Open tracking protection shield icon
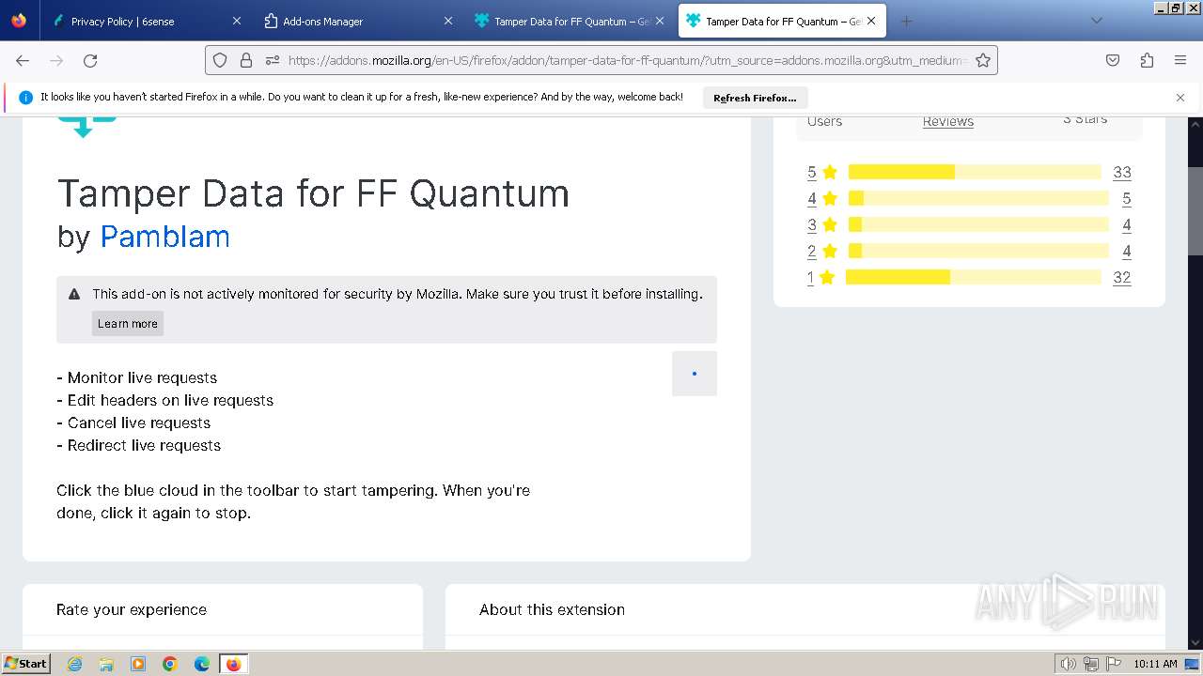The width and height of the screenshot is (1203, 676). pyautogui.click(x=220, y=60)
